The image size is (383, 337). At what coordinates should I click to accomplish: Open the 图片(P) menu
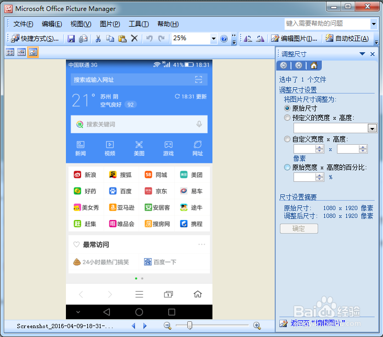coord(110,24)
